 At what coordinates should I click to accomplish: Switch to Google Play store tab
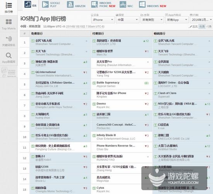(x=51, y=5)
